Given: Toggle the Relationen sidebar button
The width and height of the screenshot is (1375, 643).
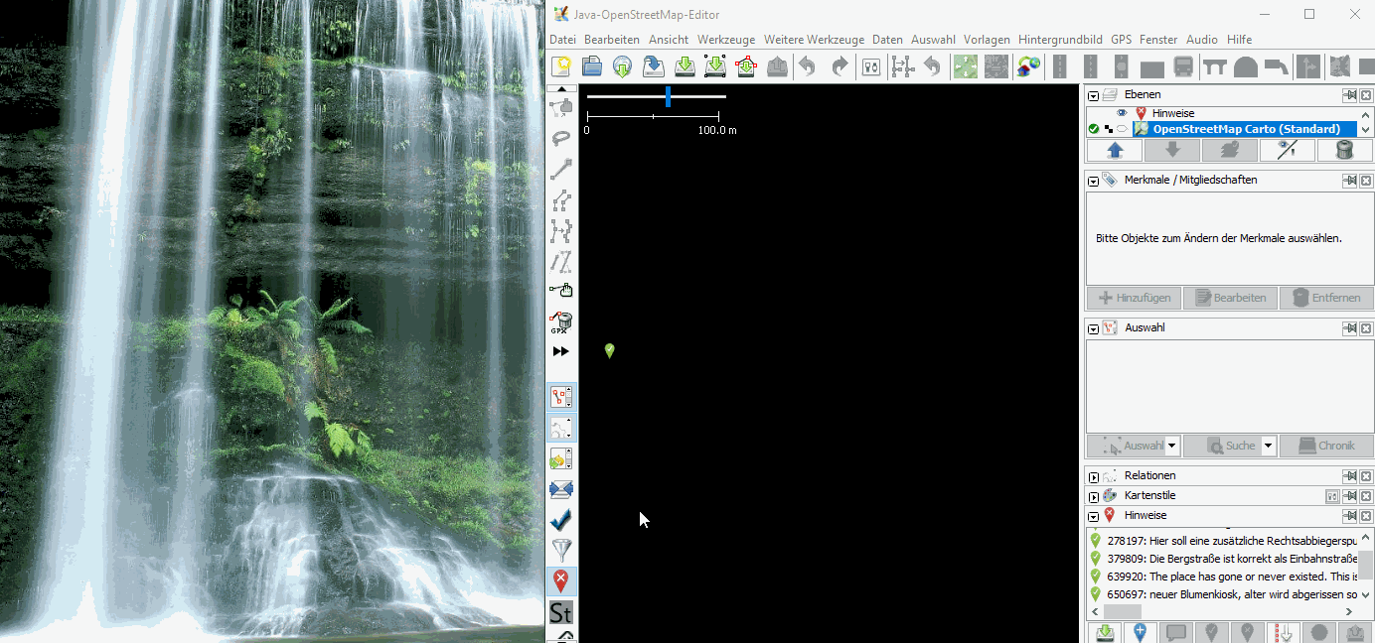Looking at the screenshot, I should 561,428.
